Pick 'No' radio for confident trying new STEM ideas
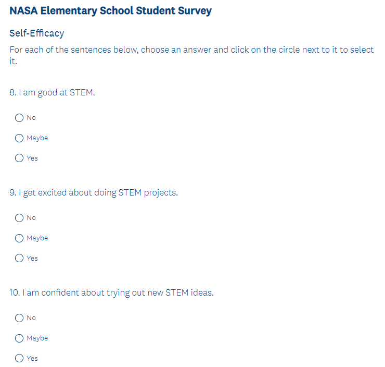385x367 pixels. pos(19,318)
